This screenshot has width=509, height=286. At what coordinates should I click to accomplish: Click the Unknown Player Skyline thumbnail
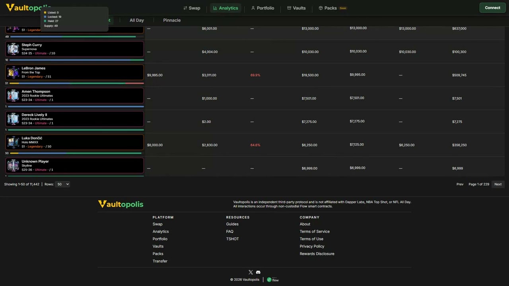(13, 166)
